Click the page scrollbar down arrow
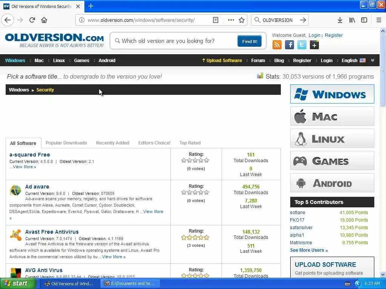 tap(383, 274)
